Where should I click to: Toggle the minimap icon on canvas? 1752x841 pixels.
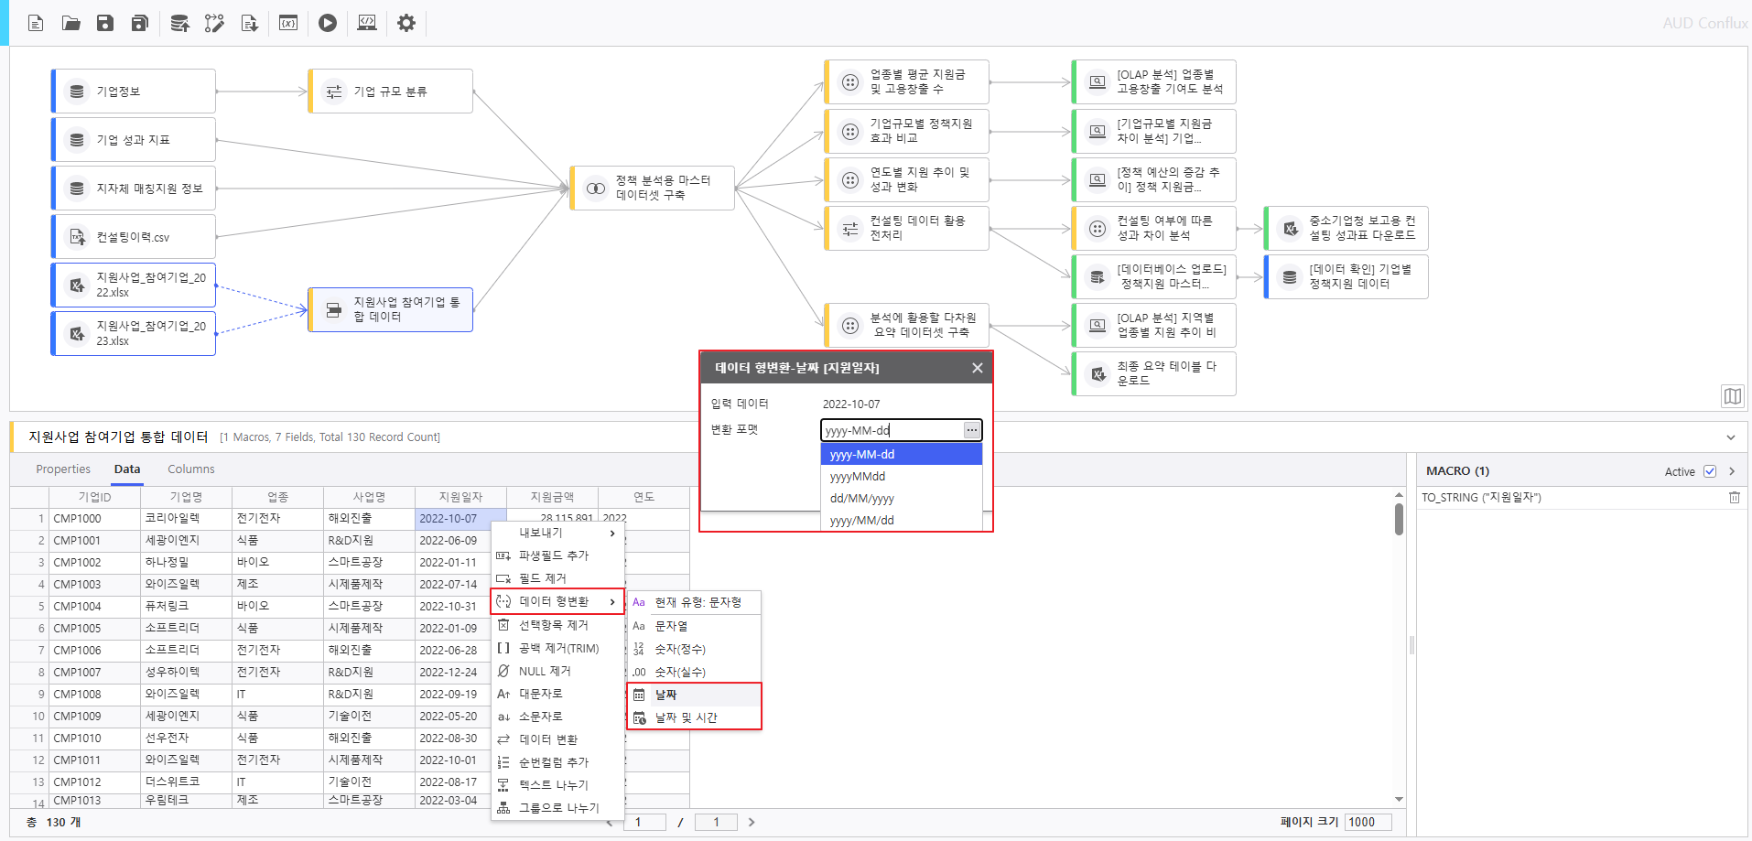[x=1732, y=396]
